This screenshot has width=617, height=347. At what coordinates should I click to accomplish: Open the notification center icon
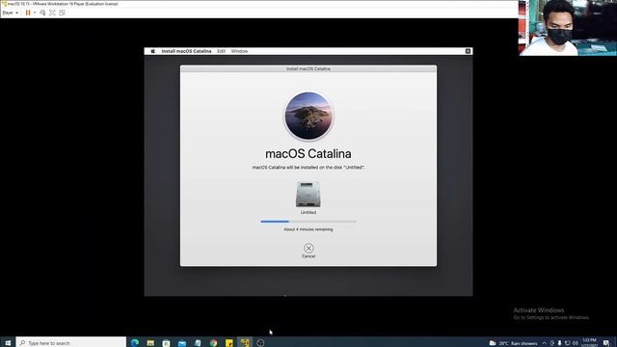click(606, 343)
